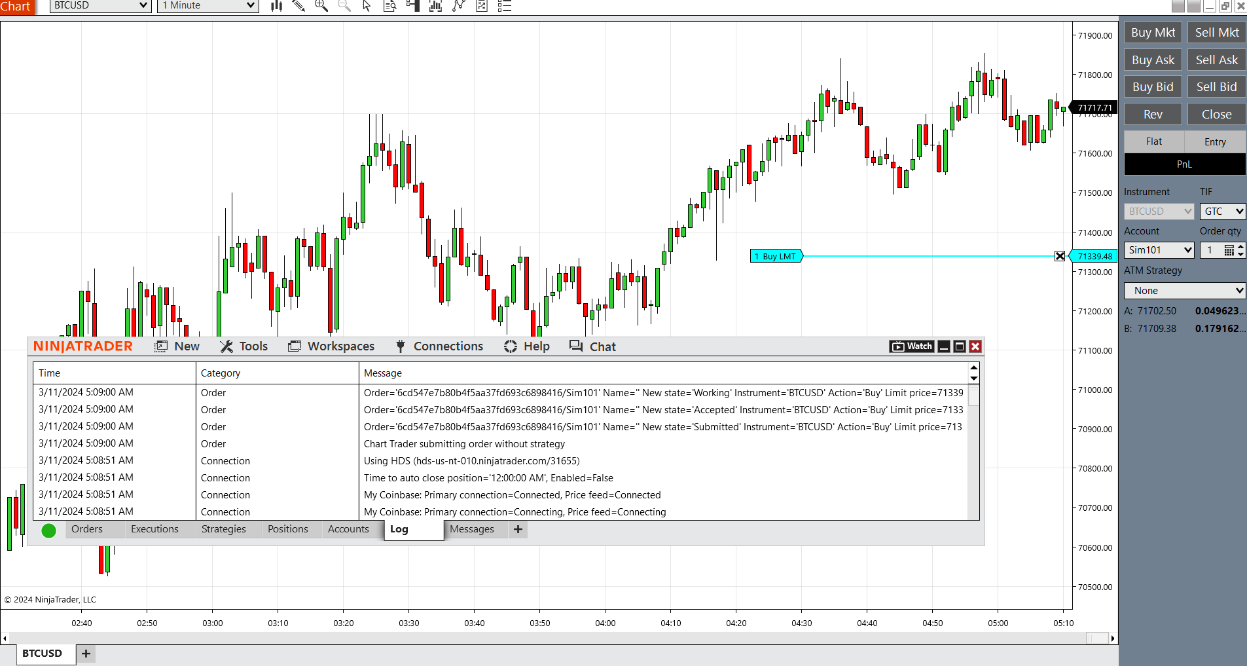Click the Sell Ask button
The height and width of the screenshot is (666, 1247).
[x=1217, y=60]
